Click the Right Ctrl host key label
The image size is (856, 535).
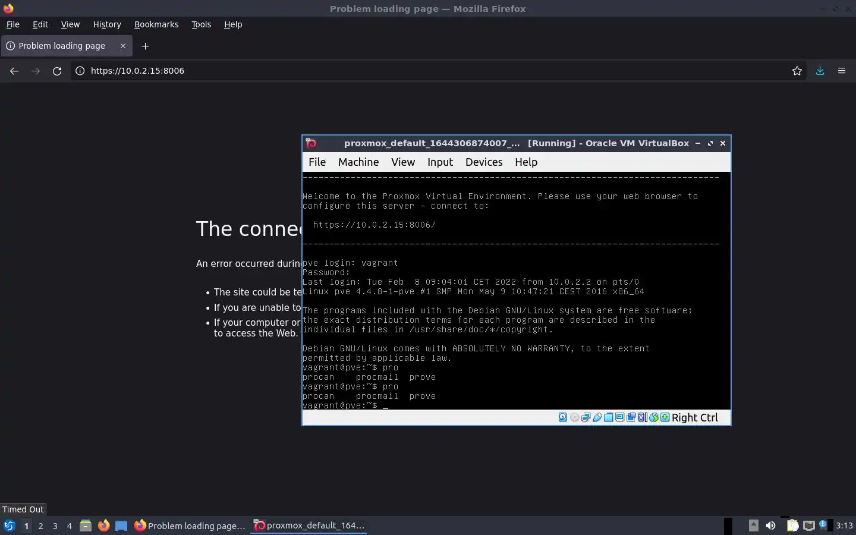pyautogui.click(x=695, y=417)
